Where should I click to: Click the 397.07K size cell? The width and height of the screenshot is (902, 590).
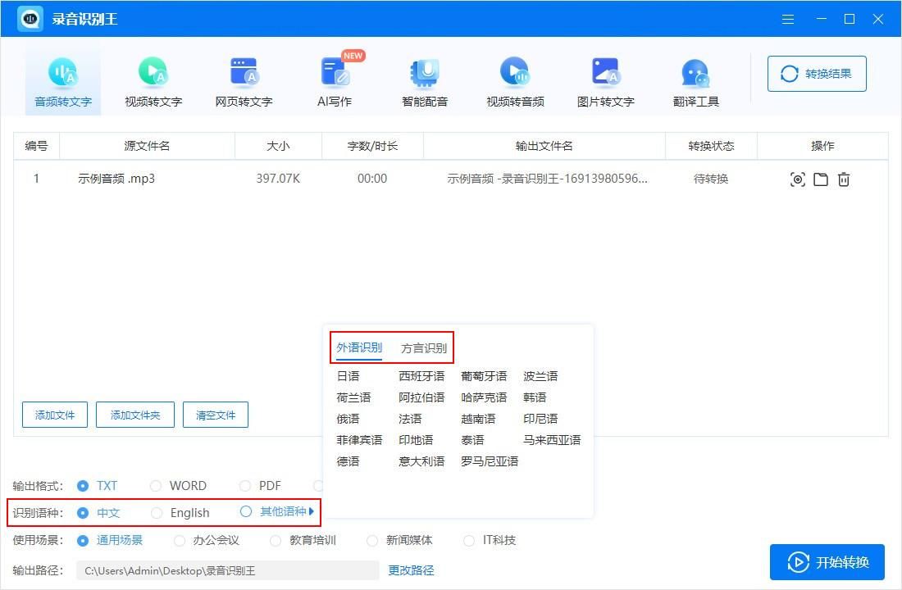(278, 179)
